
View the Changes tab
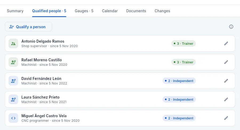tap(162, 11)
